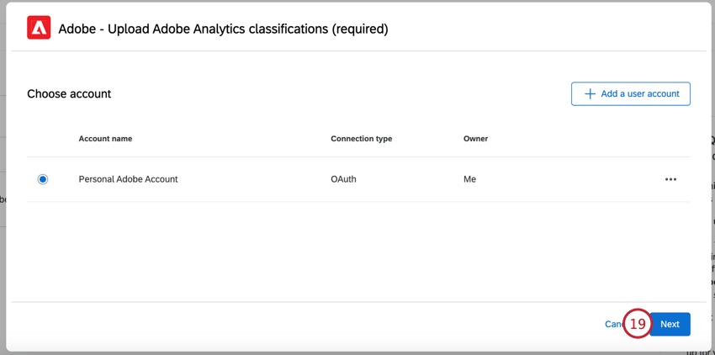Select the Personal Adobe Account name text

[128, 179]
